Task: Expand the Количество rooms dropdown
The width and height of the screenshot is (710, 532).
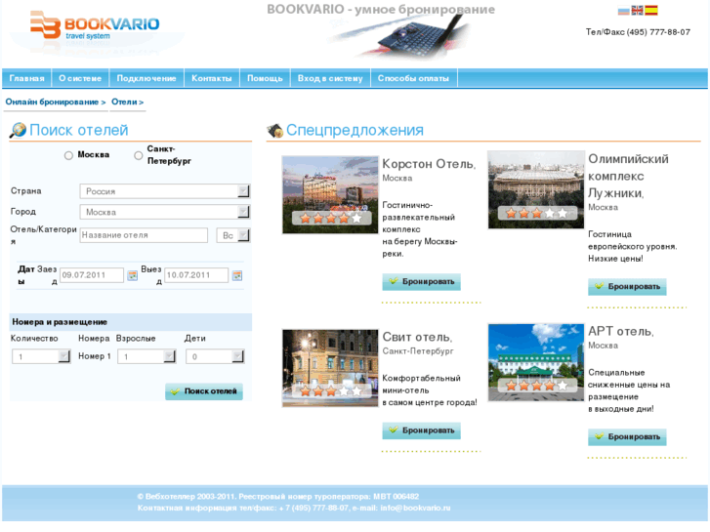Action: tap(41, 356)
